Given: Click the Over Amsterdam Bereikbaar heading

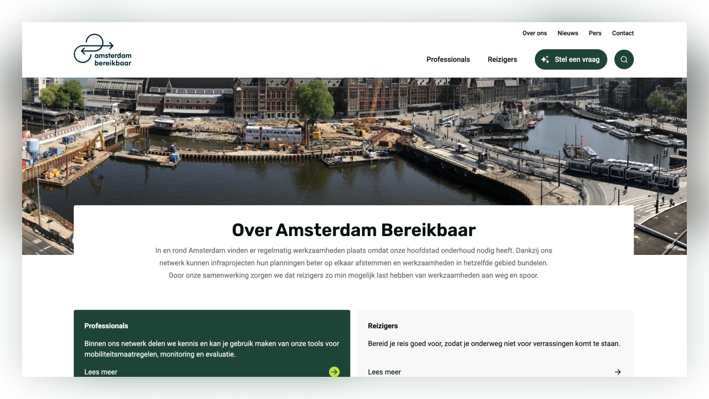Looking at the screenshot, I should [x=353, y=230].
